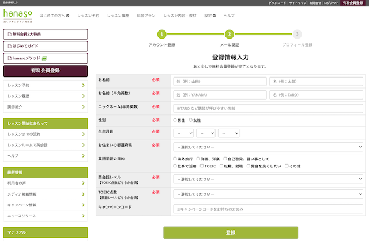
Task: Click the chevron on sidebar レッスン予約
Action: coord(83,85)
